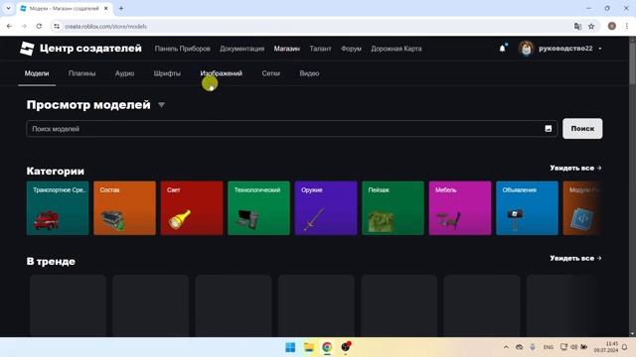The height and width of the screenshot is (357, 636).
Task: Switch to the Модели tab
Action: coord(37,73)
